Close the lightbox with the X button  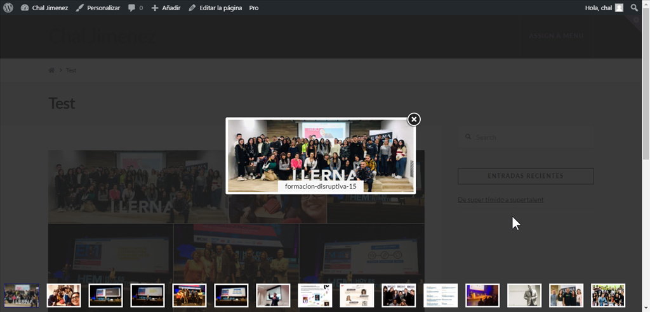pos(414,120)
